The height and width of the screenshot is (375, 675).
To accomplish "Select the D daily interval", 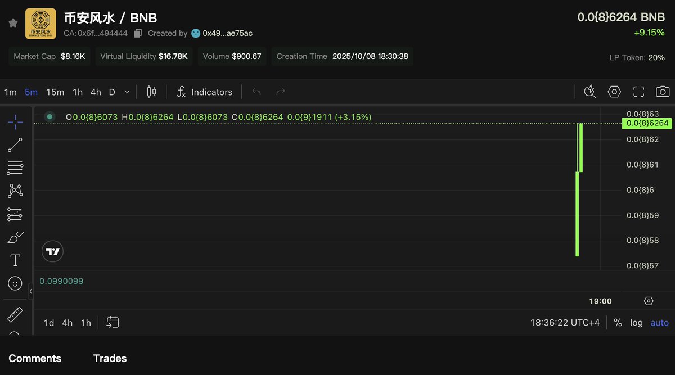I will (112, 92).
